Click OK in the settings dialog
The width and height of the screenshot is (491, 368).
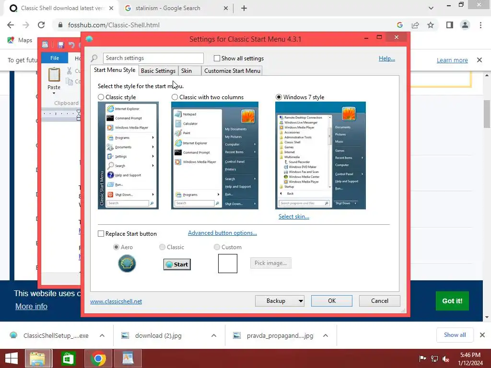[332, 301]
